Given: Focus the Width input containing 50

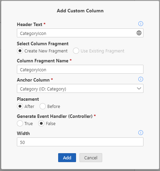Looking at the screenshot, I should click(80, 142).
